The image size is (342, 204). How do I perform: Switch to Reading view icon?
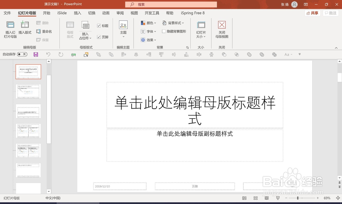tap(266, 198)
